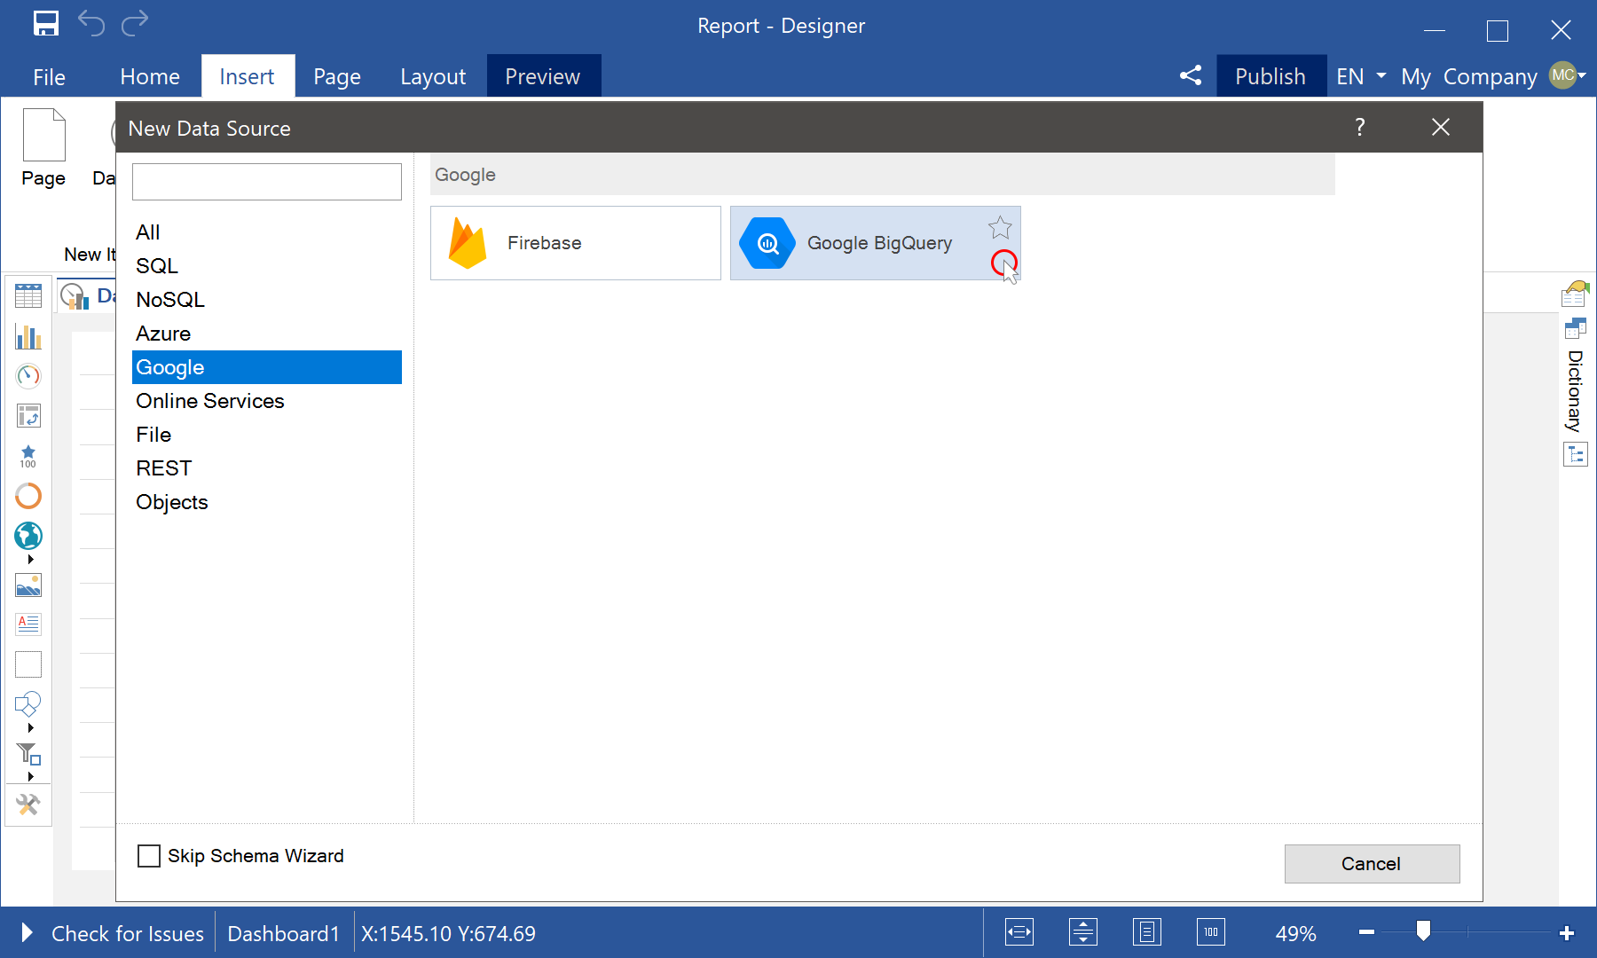
Task: Choose the Firebase data source
Action: click(x=576, y=243)
